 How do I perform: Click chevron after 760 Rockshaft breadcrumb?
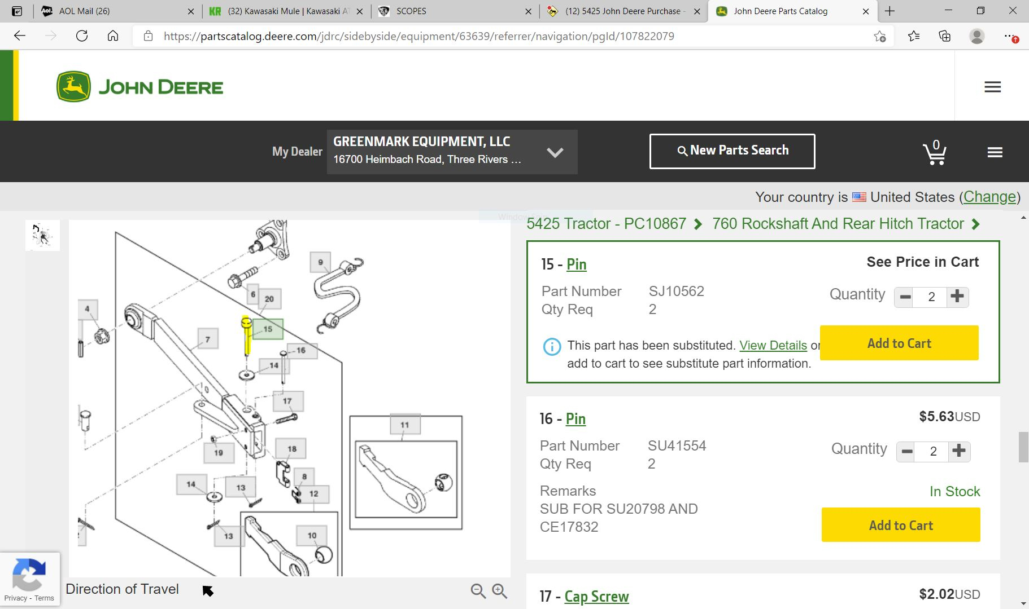[x=975, y=224]
